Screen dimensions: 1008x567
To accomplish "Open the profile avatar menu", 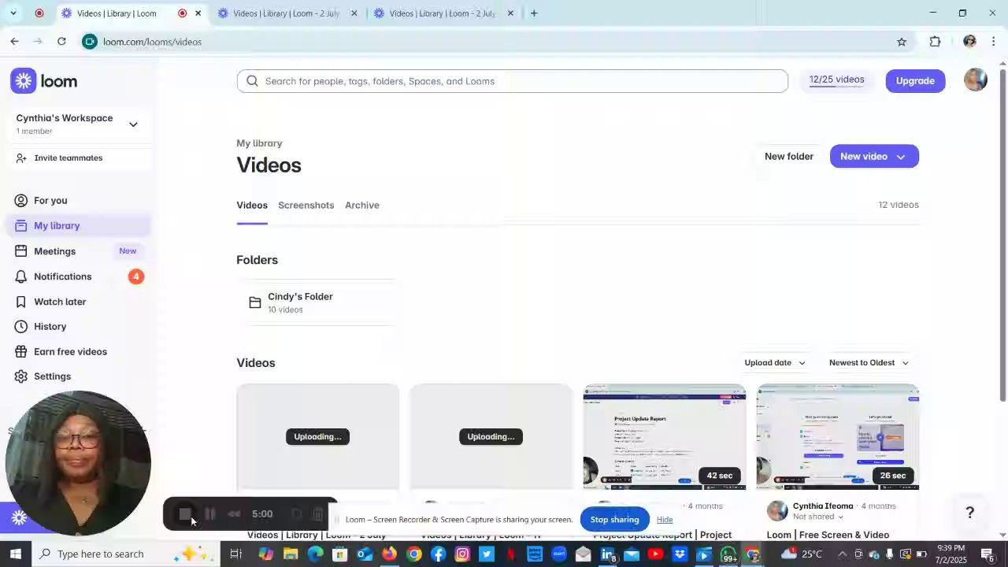I will (x=975, y=80).
